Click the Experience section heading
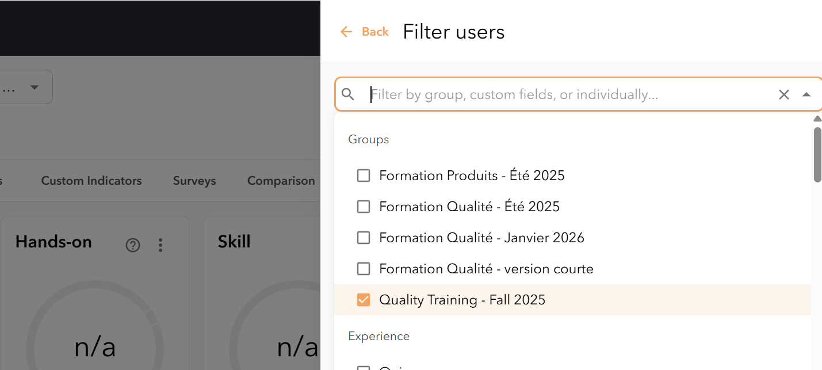822x370 pixels. pyautogui.click(x=379, y=336)
